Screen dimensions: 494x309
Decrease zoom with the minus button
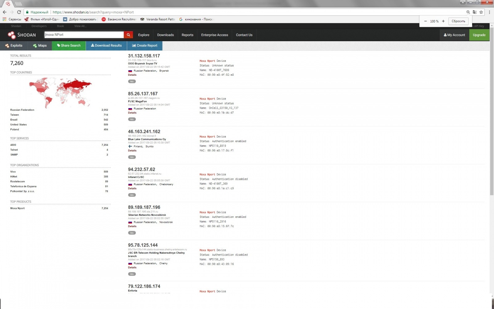(425, 21)
